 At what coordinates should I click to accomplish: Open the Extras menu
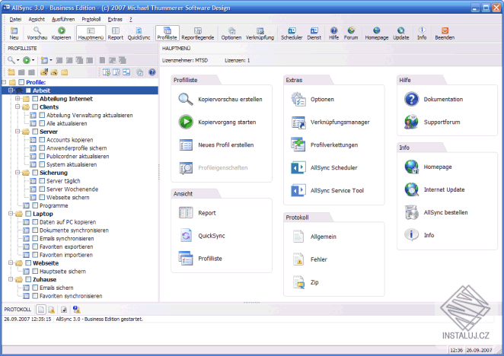[x=115, y=19]
